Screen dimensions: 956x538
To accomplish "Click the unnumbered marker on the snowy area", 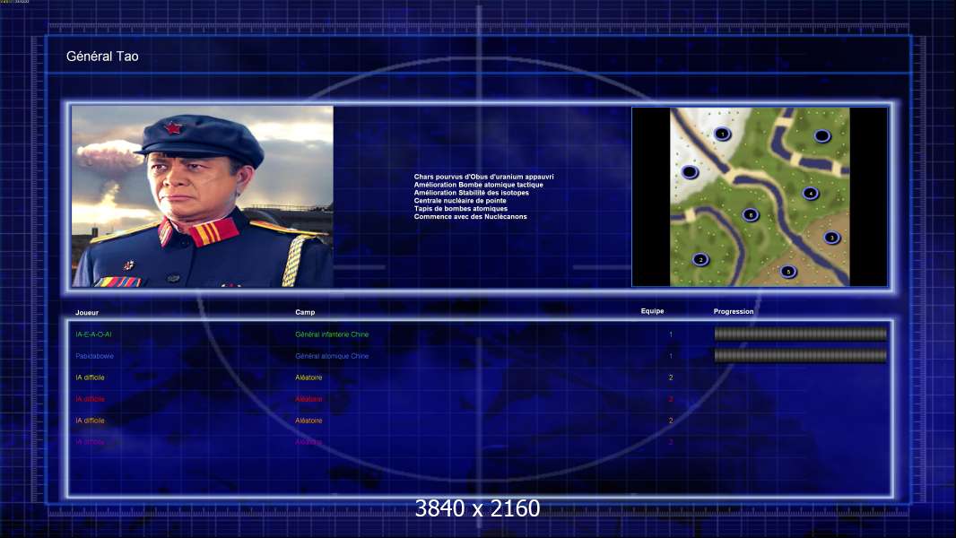I will (690, 172).
